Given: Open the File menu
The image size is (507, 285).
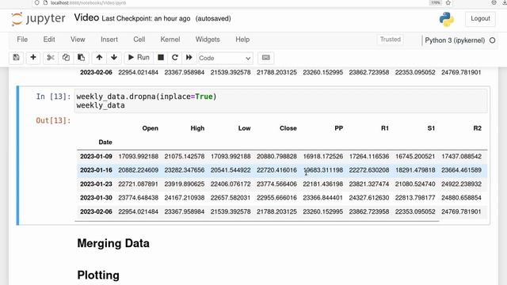Looking at the screenshot, I should click(22, 40).
